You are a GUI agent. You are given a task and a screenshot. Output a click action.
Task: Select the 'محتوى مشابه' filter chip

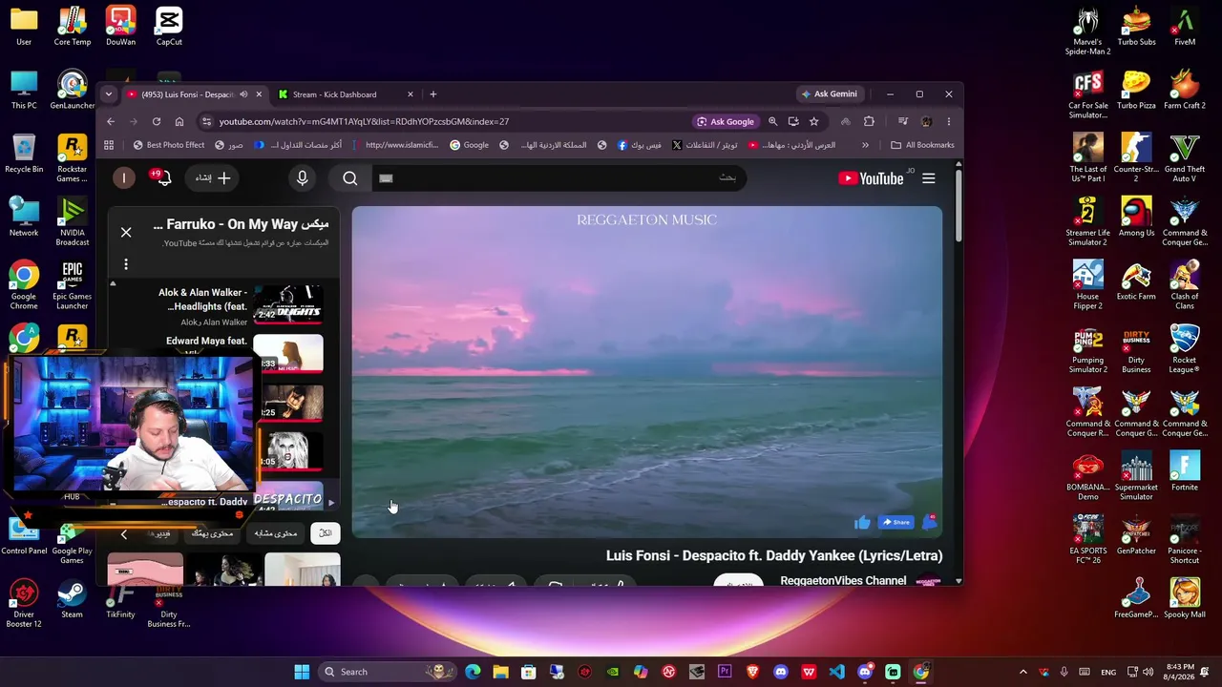tap(275, 533)
